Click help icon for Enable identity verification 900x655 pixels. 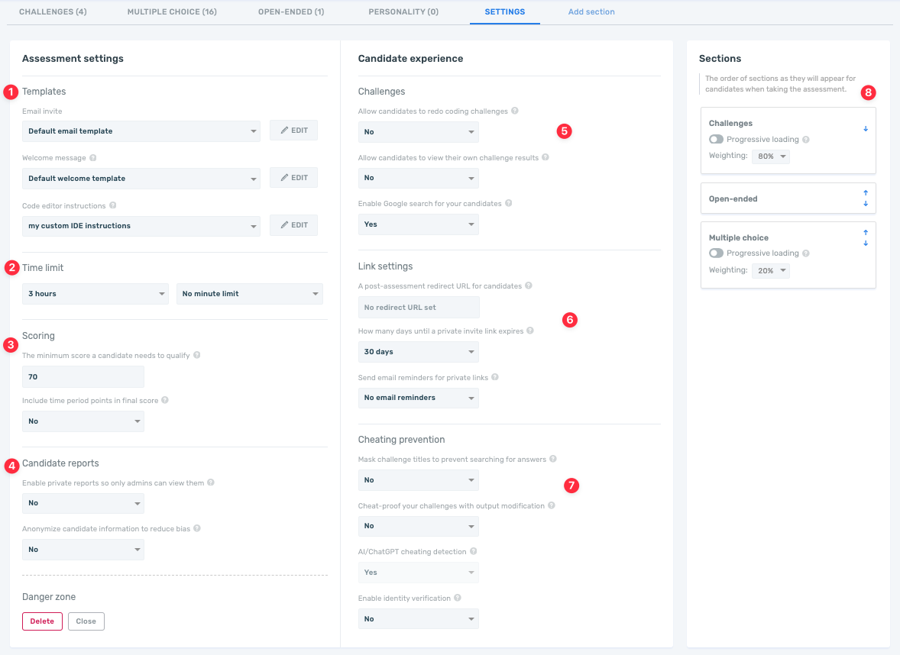[x=458, y=599]
